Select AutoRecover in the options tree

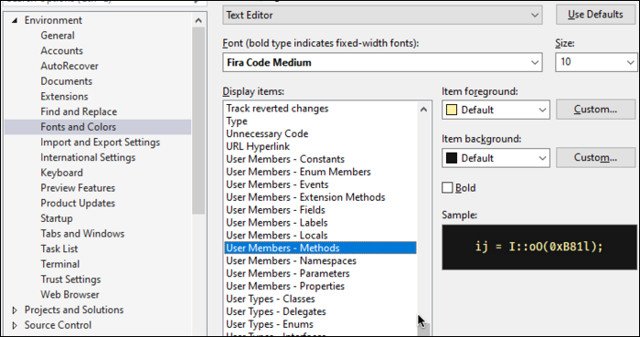pyautogui.click(x=69, y=66)
